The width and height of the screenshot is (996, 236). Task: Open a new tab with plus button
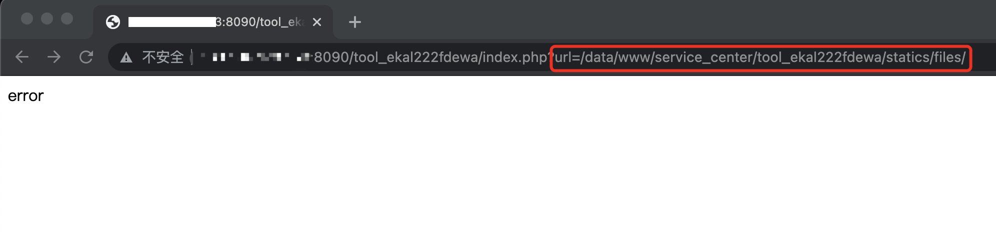coord(354,22)
